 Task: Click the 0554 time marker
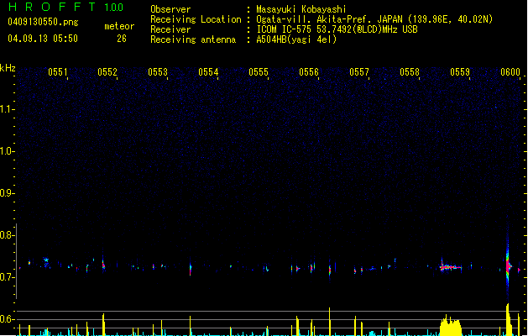click(208, 72)
